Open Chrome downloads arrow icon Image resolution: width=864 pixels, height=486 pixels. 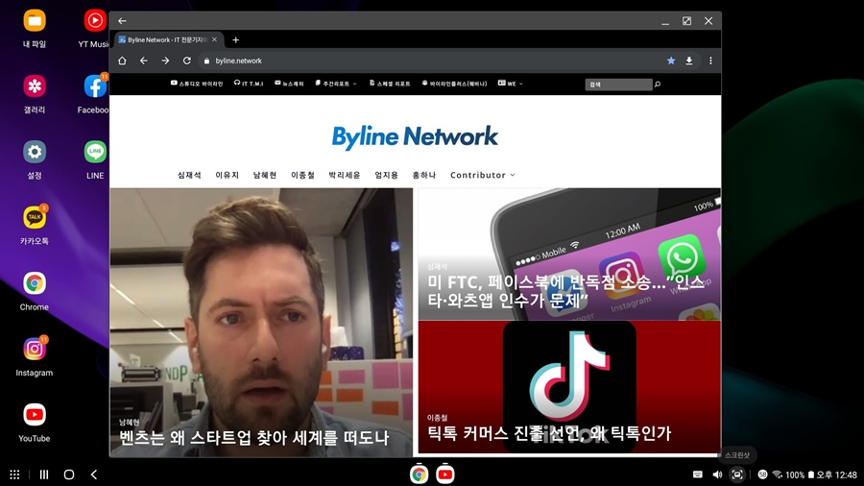pos(688,61)
